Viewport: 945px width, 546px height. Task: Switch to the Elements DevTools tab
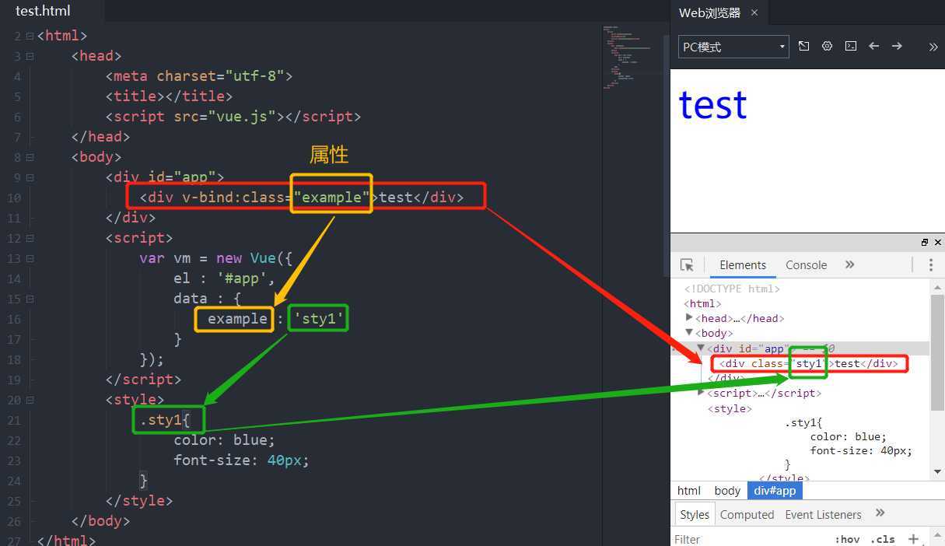click(743, 265)
